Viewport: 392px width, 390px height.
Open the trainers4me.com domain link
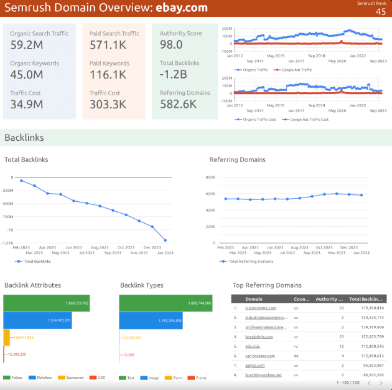(x=261, y=308)
